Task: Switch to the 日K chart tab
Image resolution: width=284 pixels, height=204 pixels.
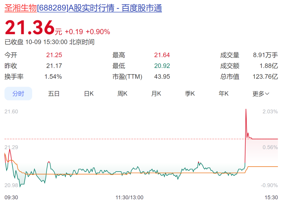Action: coord(89,94)
